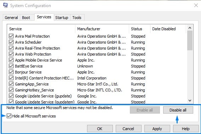Sort by the Status column header
The width and height of the screenshot is (201, 134).
tap(139, 29)
